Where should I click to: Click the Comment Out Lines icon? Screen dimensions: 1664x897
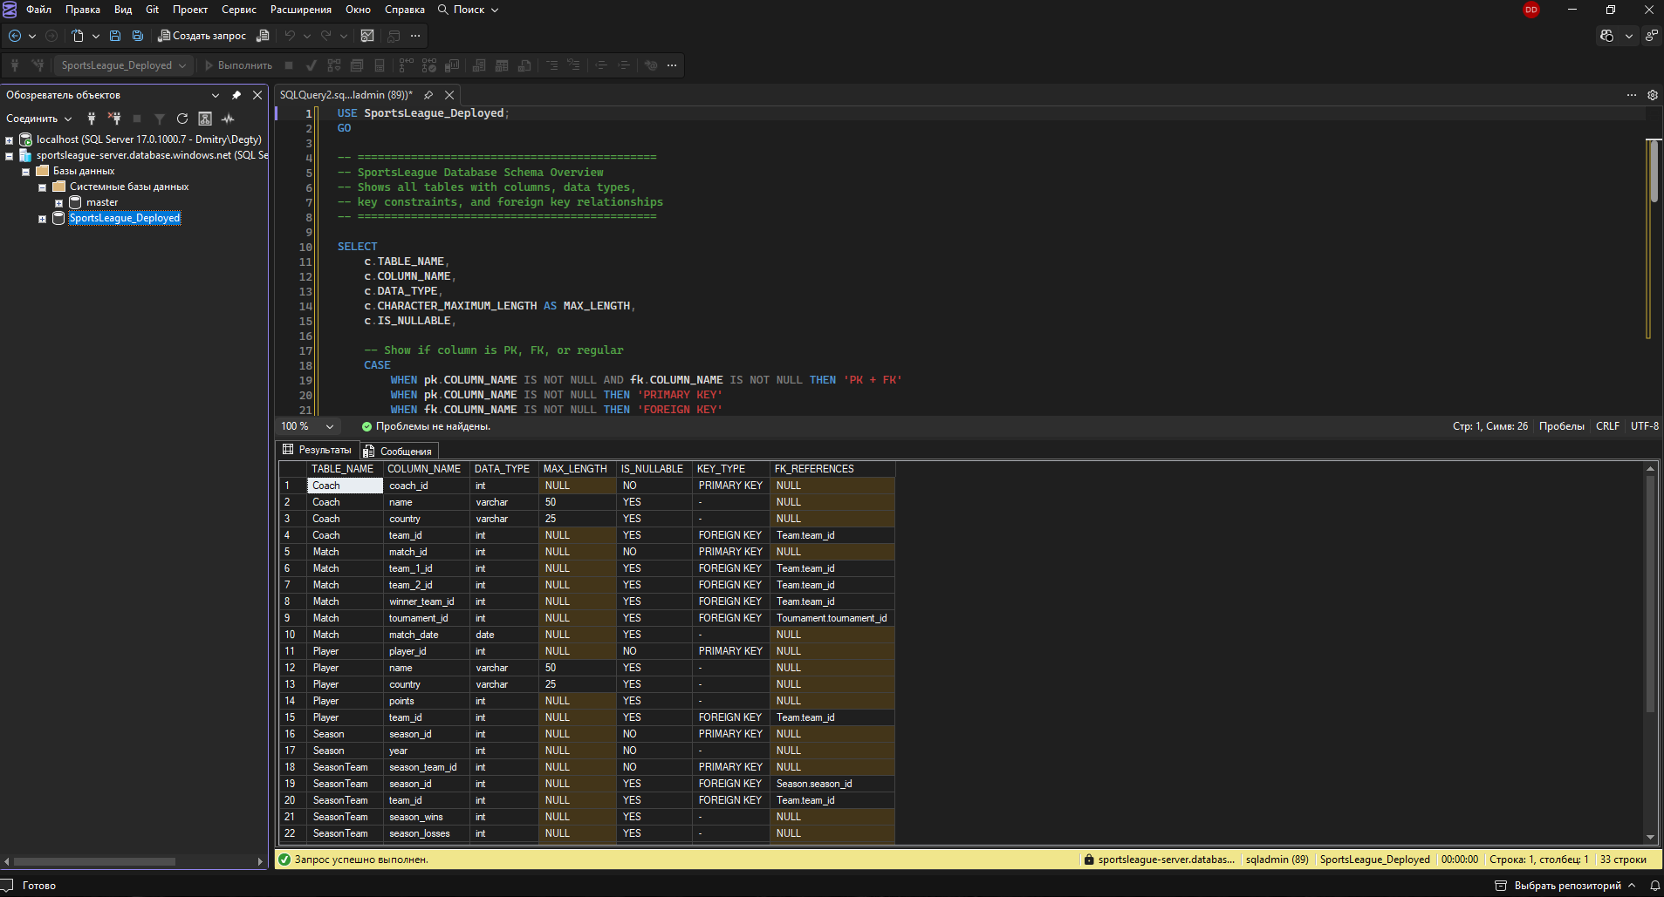pos(551,65)
